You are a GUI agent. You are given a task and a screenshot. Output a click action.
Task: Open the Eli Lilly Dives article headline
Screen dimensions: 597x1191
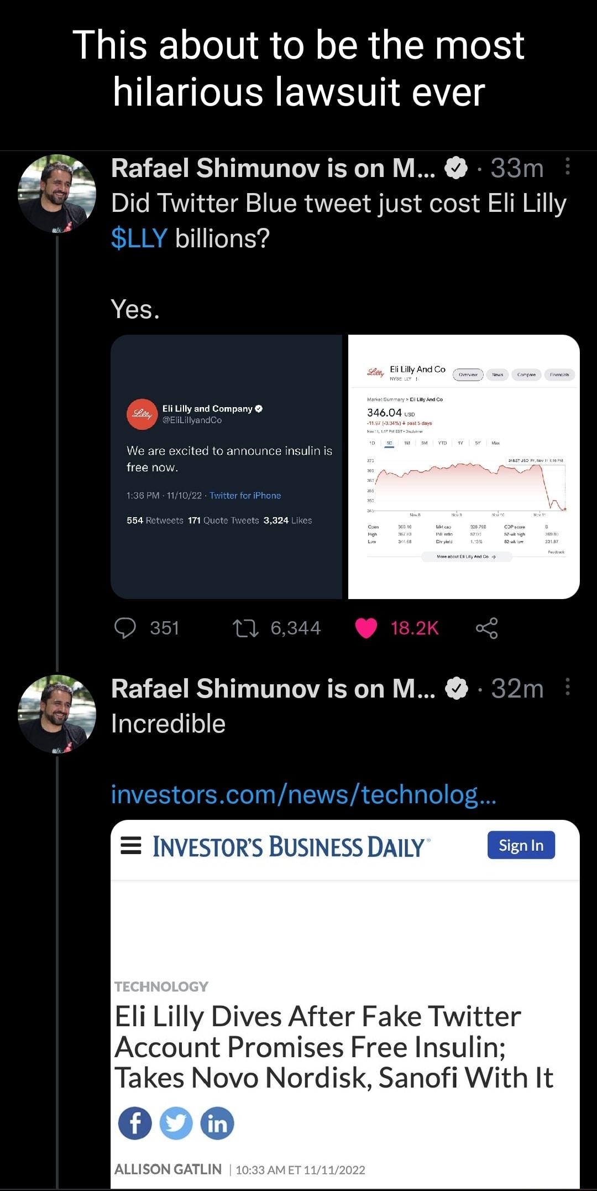pyautogui.click(x=333, y=1047)
